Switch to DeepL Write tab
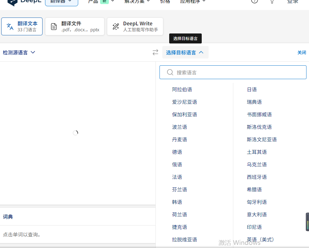Viewport: 309px width, 248px height. click(x=135, y=26)
